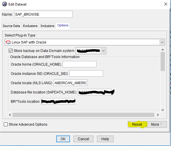The height and width of the screenshot is (146, 171).
Task: Close the Edit Dataset dialog
Action: [x=166, y=4]
